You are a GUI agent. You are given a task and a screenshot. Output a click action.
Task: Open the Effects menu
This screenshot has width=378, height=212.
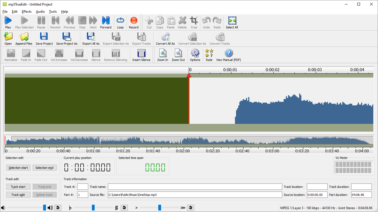click(26, 12)
